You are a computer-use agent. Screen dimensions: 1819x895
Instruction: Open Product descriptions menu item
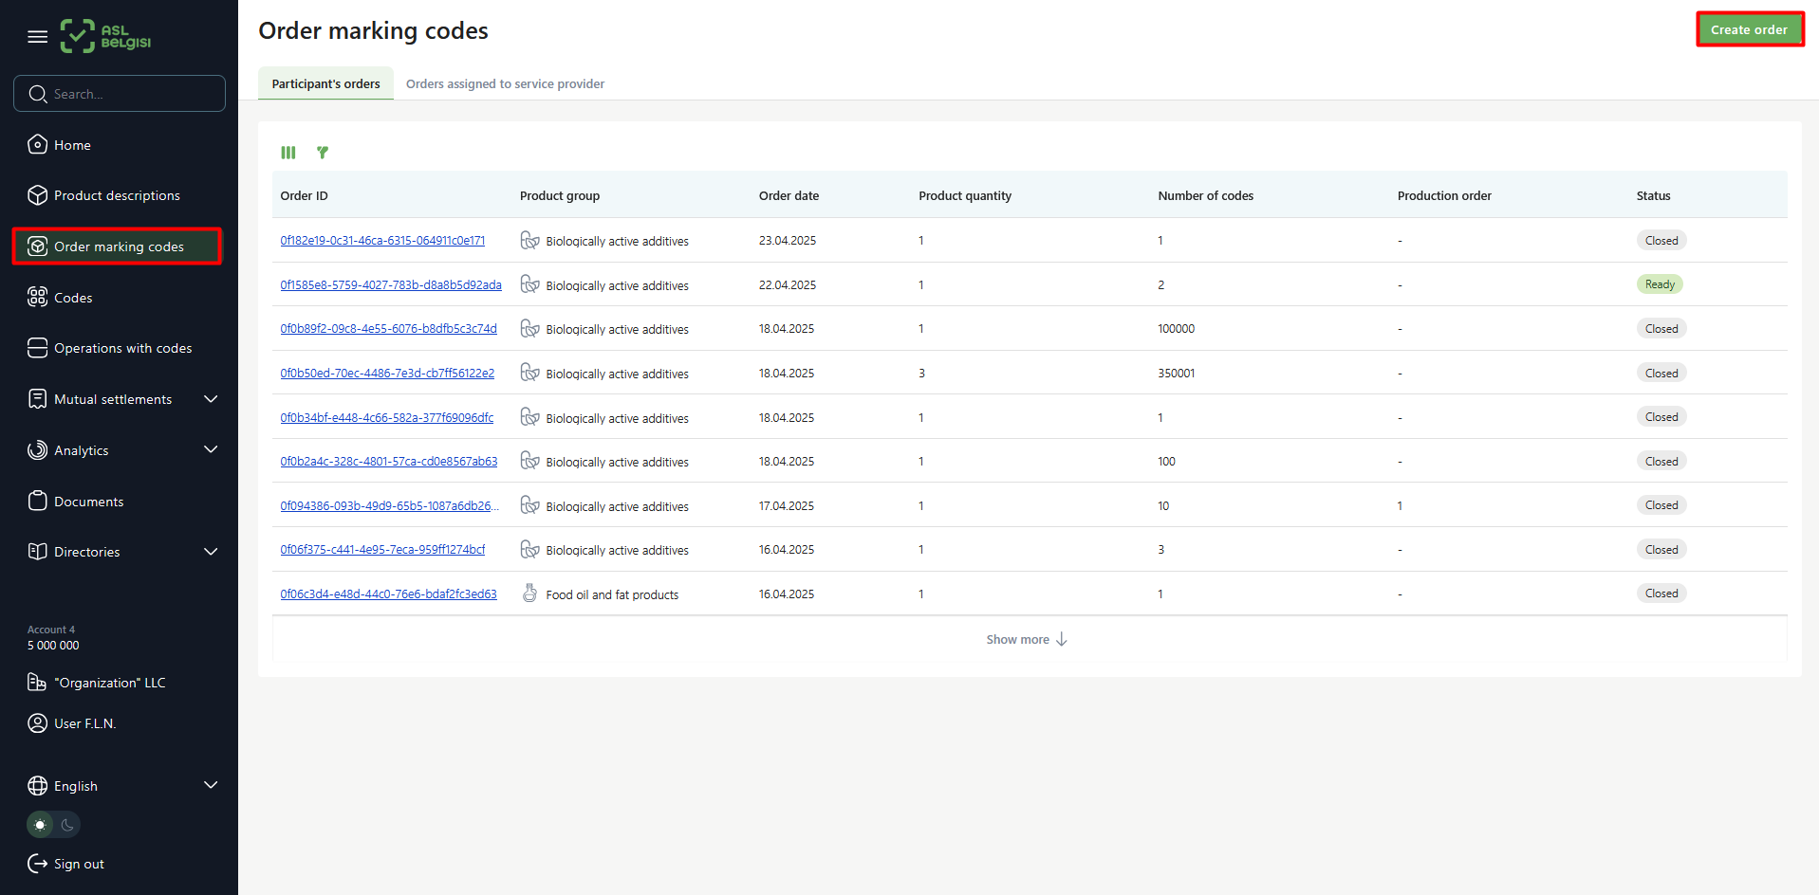click(x=119, y=195)
